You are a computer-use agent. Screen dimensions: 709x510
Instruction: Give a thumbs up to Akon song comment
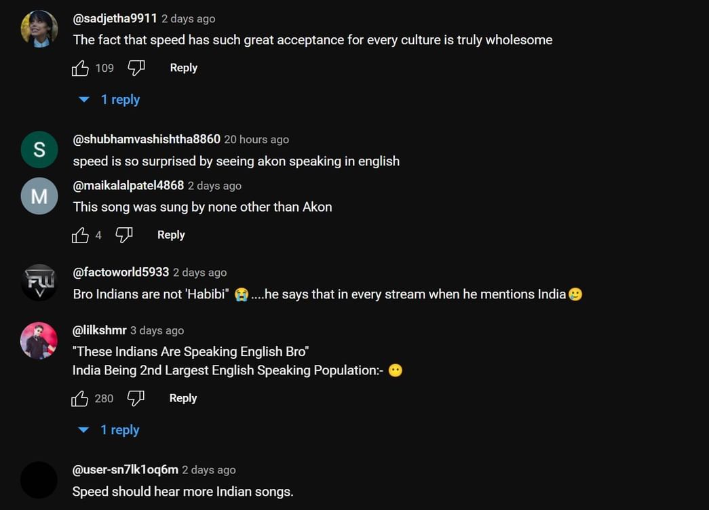[81, 235]
